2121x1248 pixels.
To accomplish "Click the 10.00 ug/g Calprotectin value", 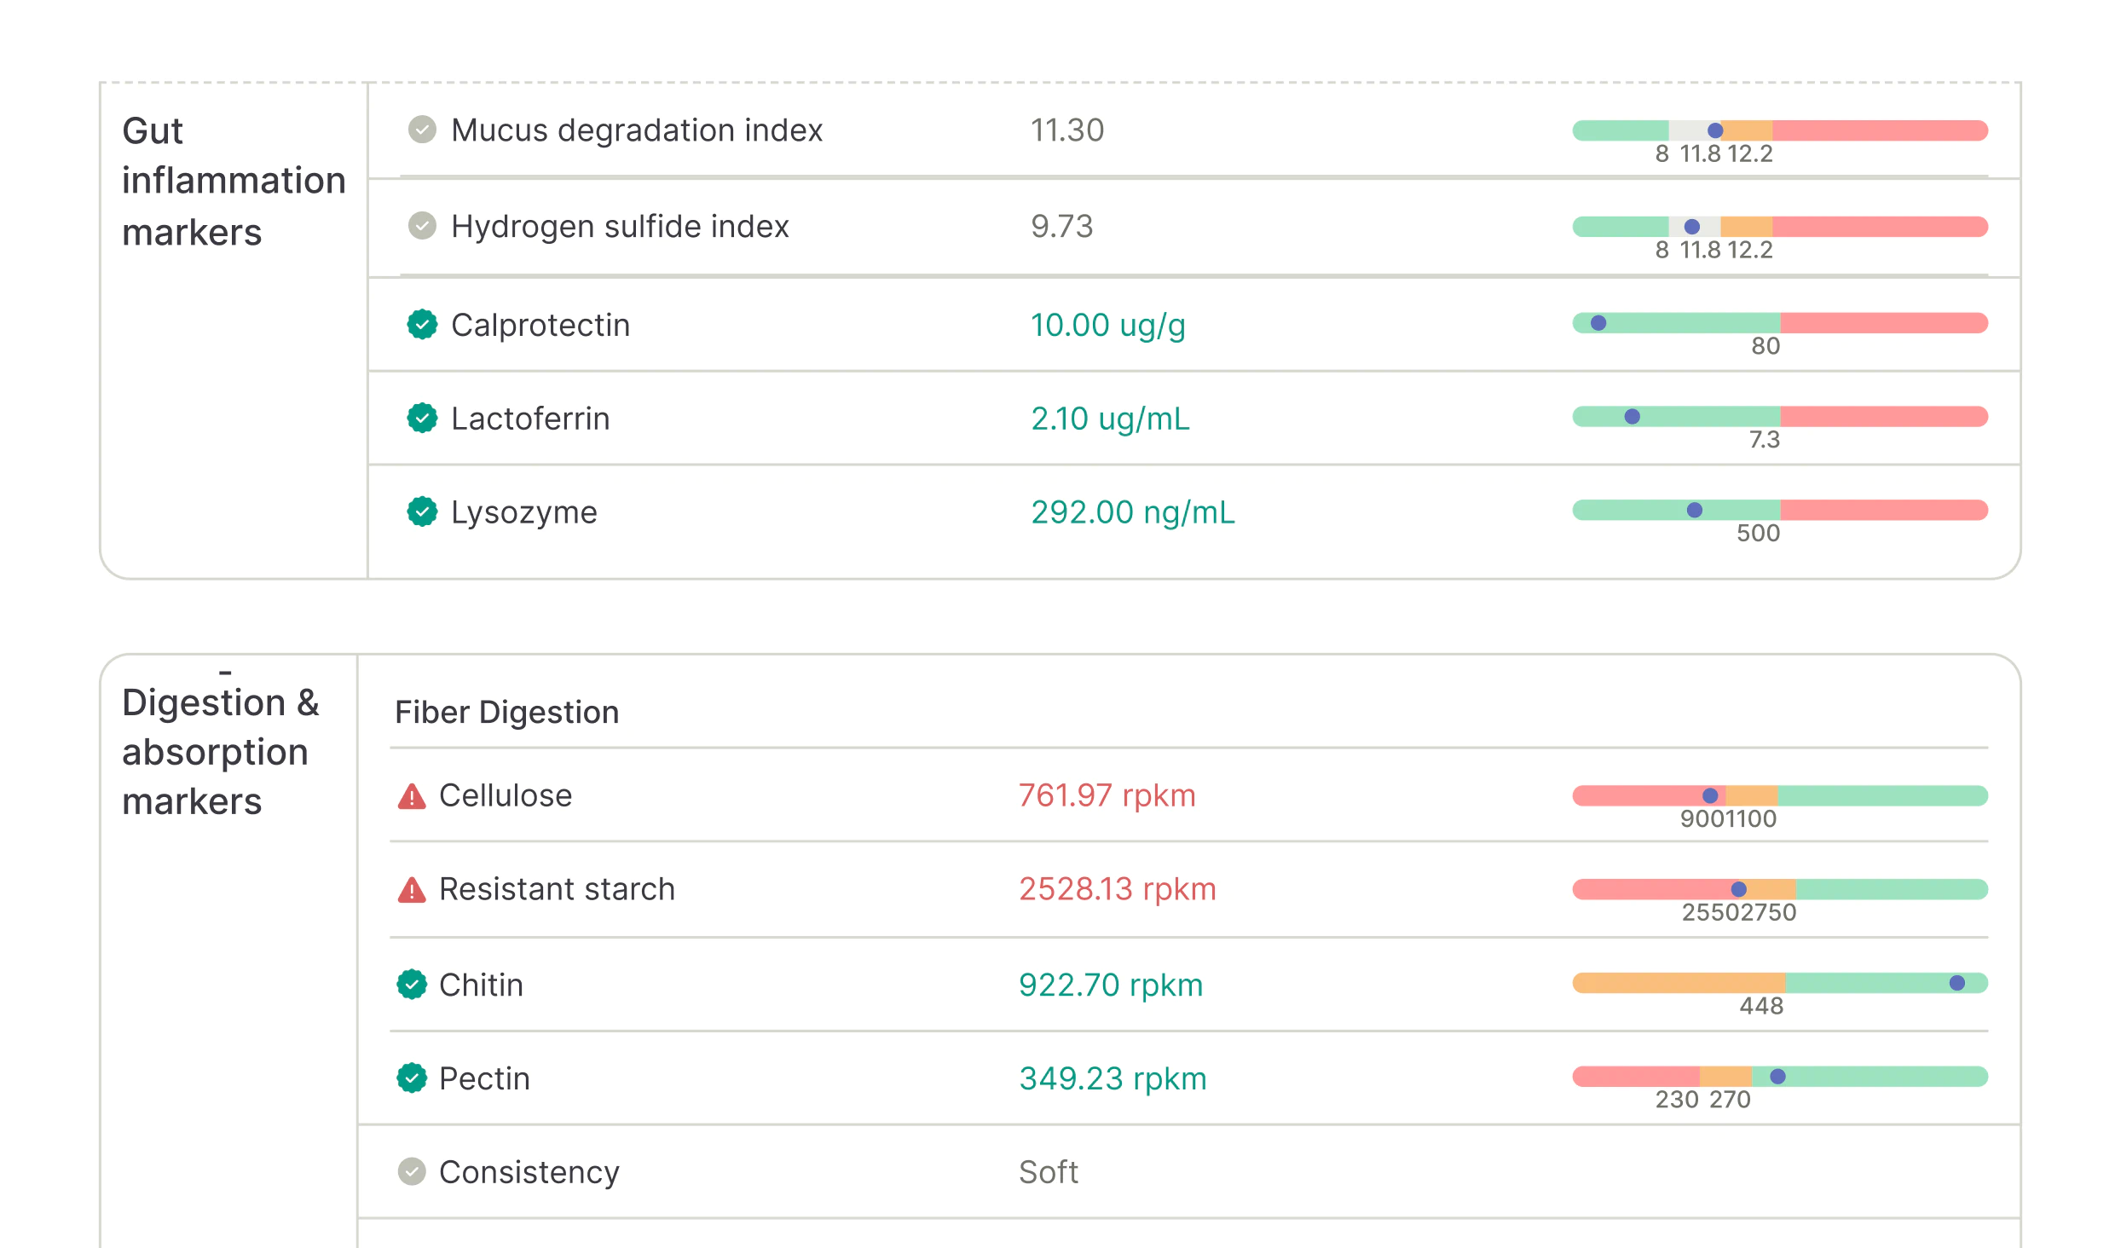I will (1108, 325).
